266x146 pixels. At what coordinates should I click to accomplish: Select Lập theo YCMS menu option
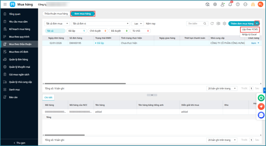click(x=250, y=29)
